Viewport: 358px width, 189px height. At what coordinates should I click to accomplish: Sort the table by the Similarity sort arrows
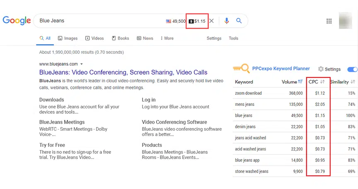[x=353, y=81]
